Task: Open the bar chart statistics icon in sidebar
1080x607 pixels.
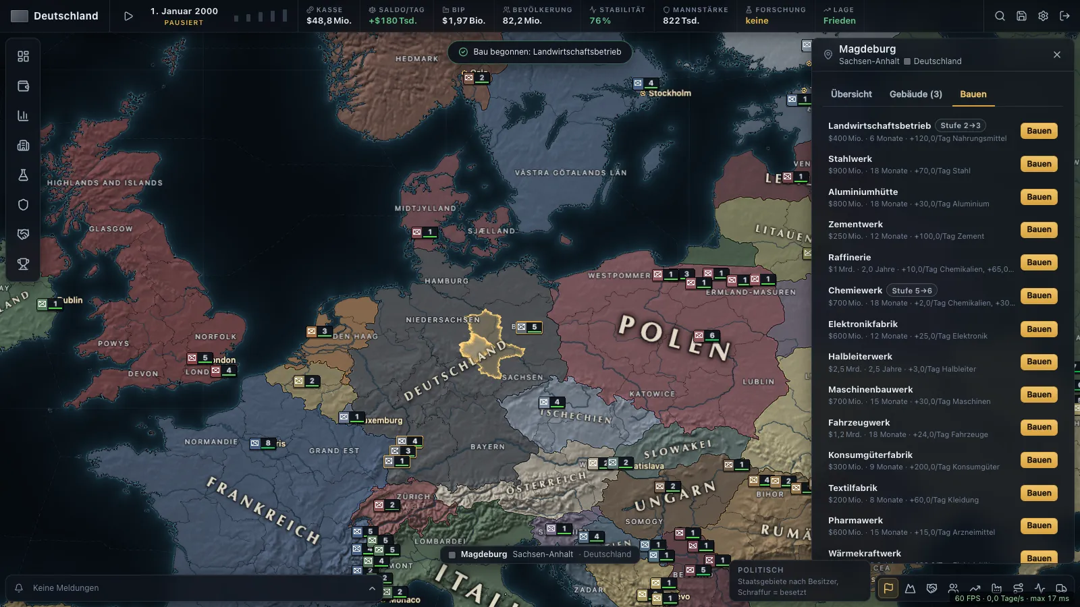Action: click(23, 116)
